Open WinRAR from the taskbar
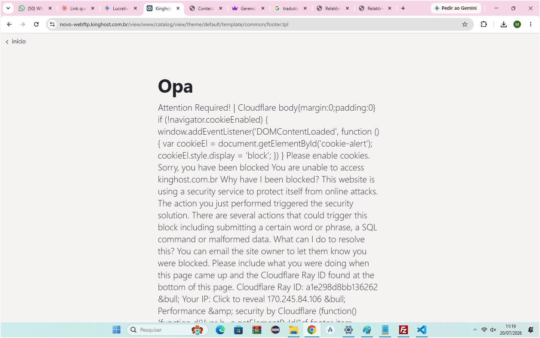The image size is (540, 338). tap(257, 330)
